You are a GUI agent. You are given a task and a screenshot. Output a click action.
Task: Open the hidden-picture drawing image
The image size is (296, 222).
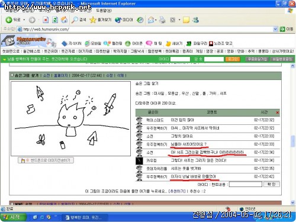pos(70,118)
